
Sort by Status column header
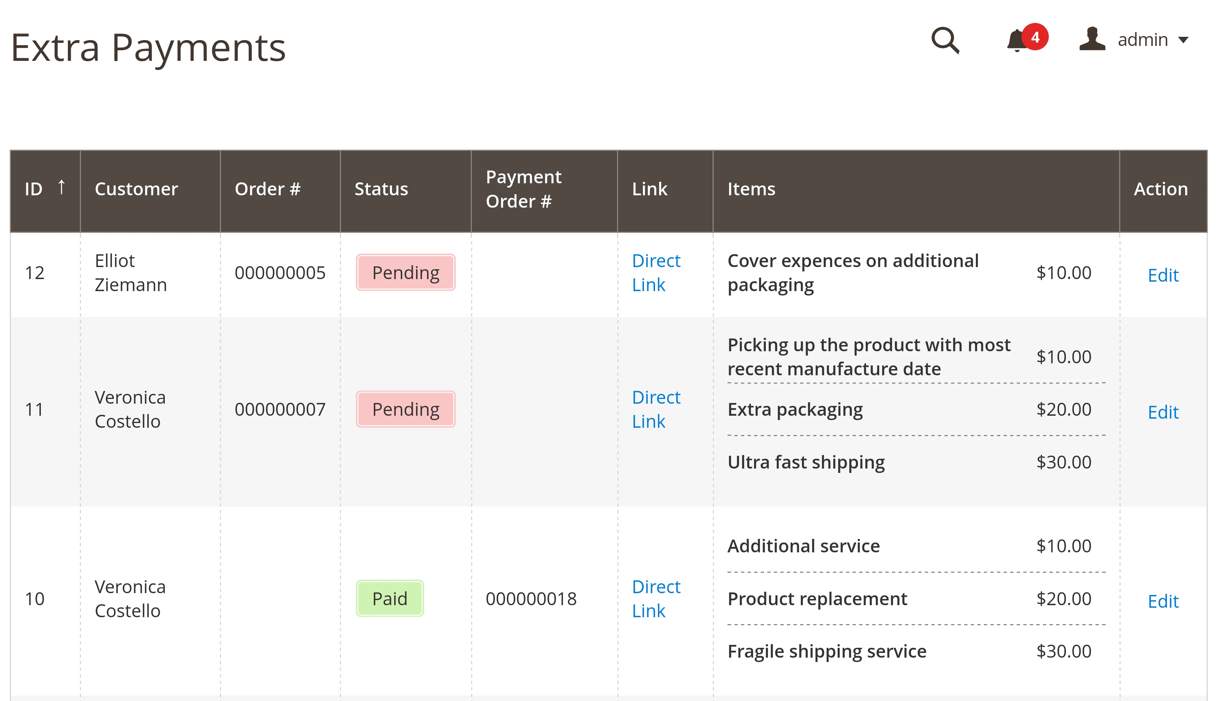381,189
